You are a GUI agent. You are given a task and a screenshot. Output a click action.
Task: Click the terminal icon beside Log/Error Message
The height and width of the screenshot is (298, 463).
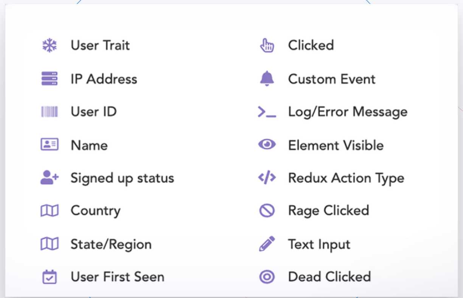(x=267, y=112)
